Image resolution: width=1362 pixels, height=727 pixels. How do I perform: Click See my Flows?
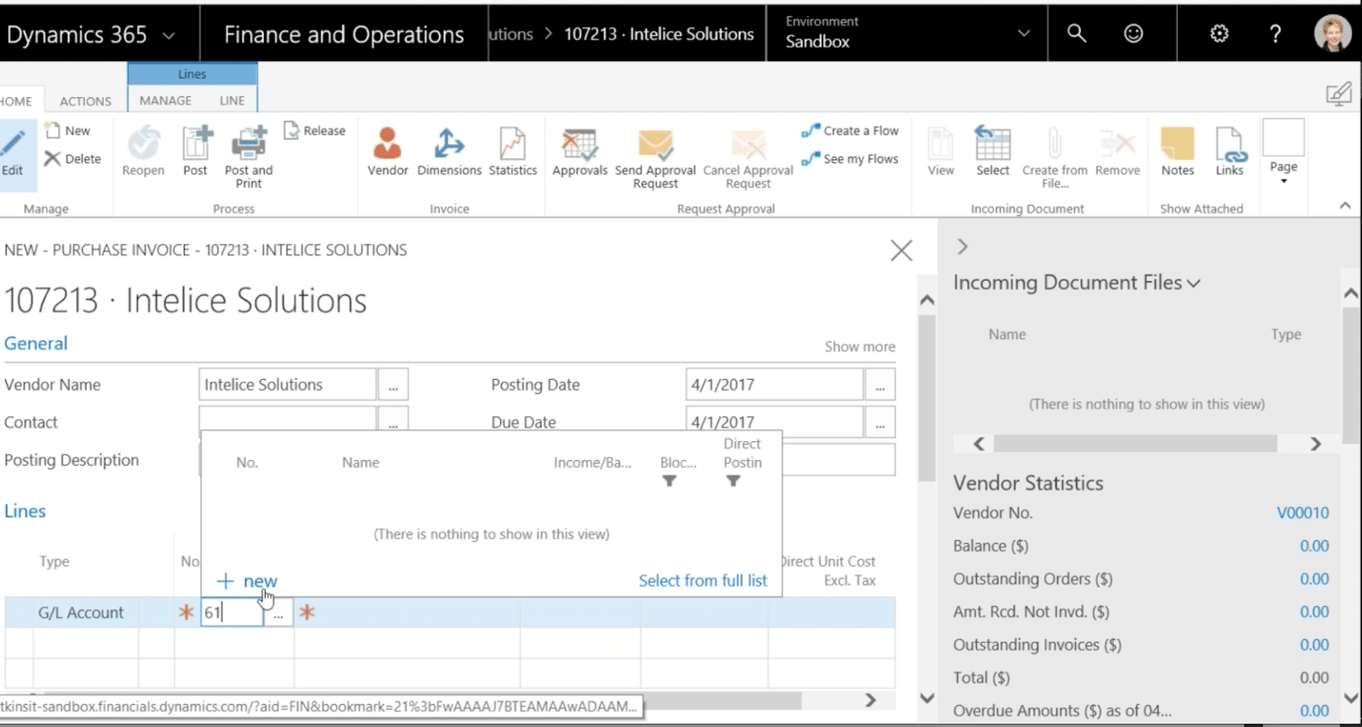[851, 158]
